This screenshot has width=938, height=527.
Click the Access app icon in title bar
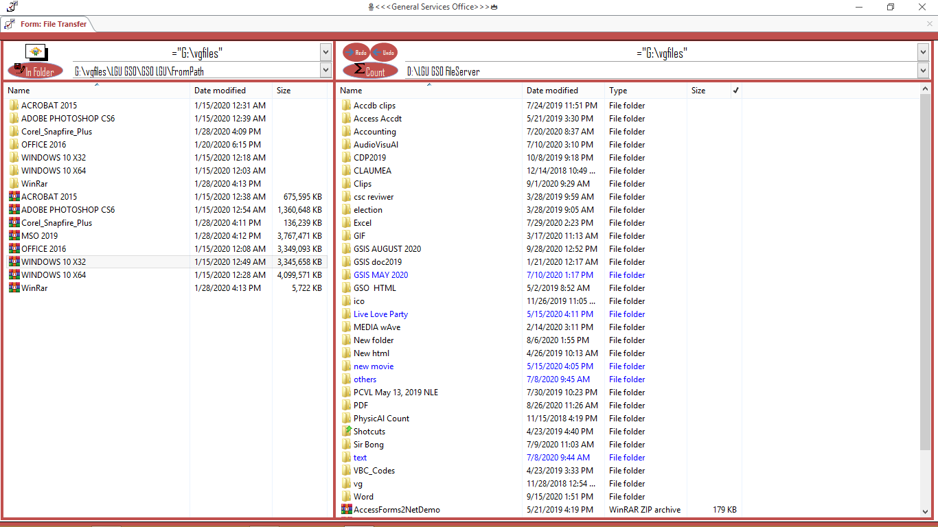click(x=12, y=7)
